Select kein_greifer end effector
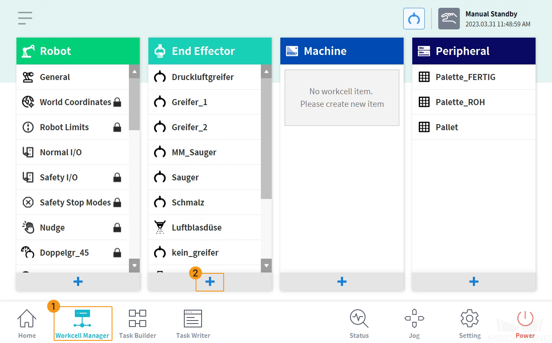The height and width of the screenshot is (343, 552). 205,253
